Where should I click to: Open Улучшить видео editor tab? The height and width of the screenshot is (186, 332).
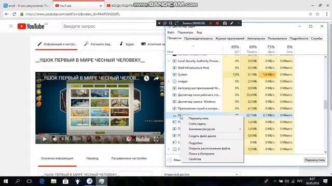98,44
